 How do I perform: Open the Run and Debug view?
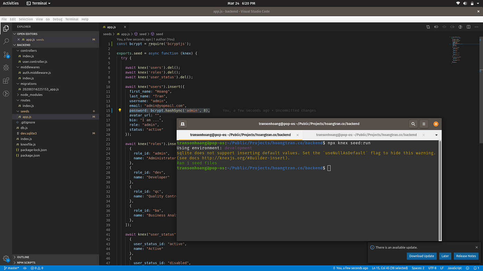6,67
